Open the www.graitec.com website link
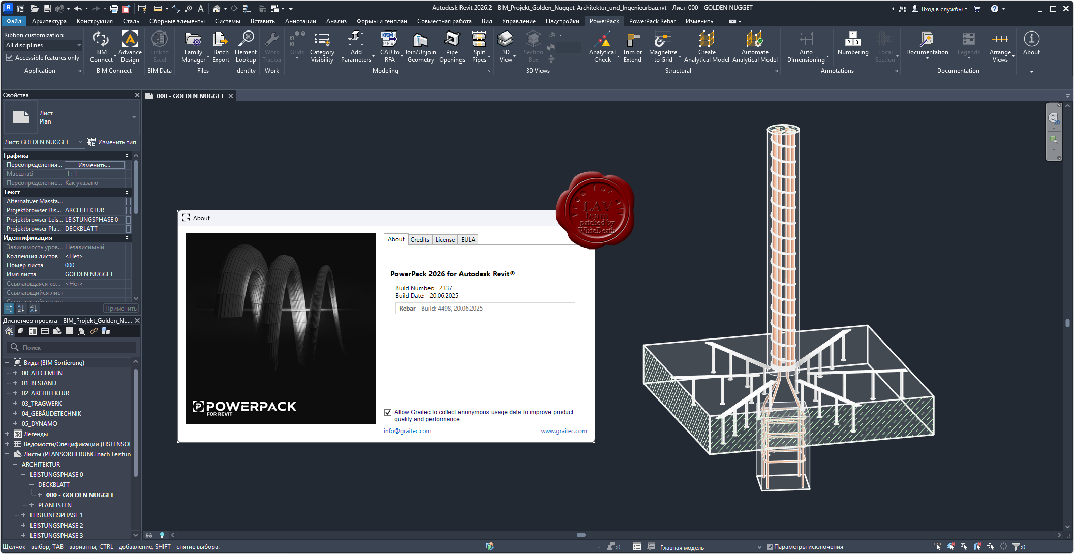 coord(564,431)
